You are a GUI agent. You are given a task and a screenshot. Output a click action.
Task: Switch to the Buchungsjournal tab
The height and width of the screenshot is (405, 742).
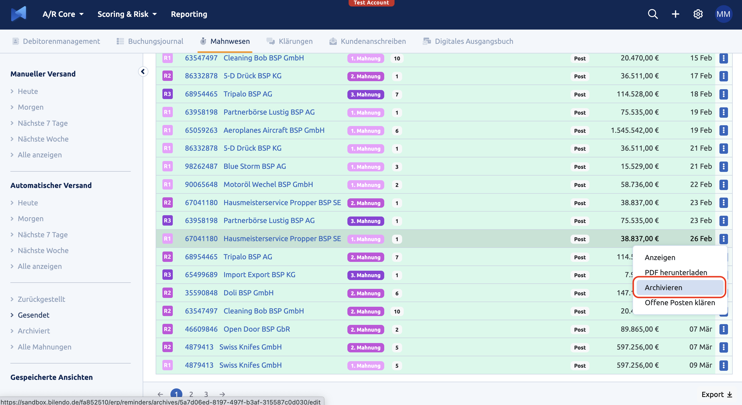click(x=150, y=41)
